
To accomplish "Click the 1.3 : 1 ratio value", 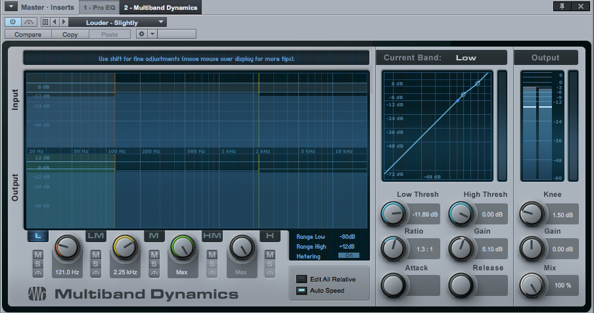I will (424, 249).
